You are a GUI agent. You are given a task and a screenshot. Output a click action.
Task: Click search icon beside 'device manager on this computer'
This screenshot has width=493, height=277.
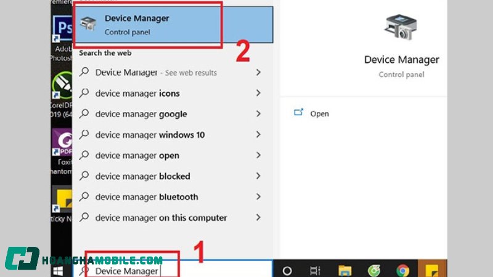pyautogui.click(x=84, y=217)
